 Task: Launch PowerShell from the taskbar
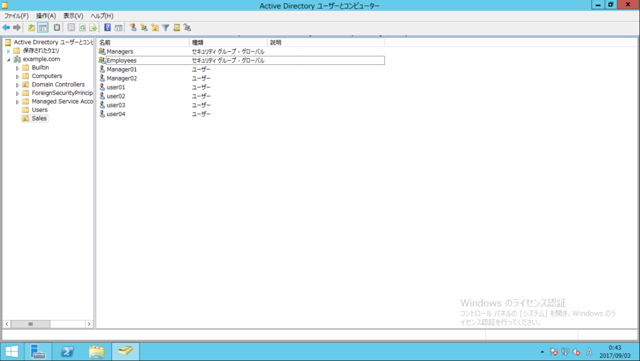(x=67, y=352)
